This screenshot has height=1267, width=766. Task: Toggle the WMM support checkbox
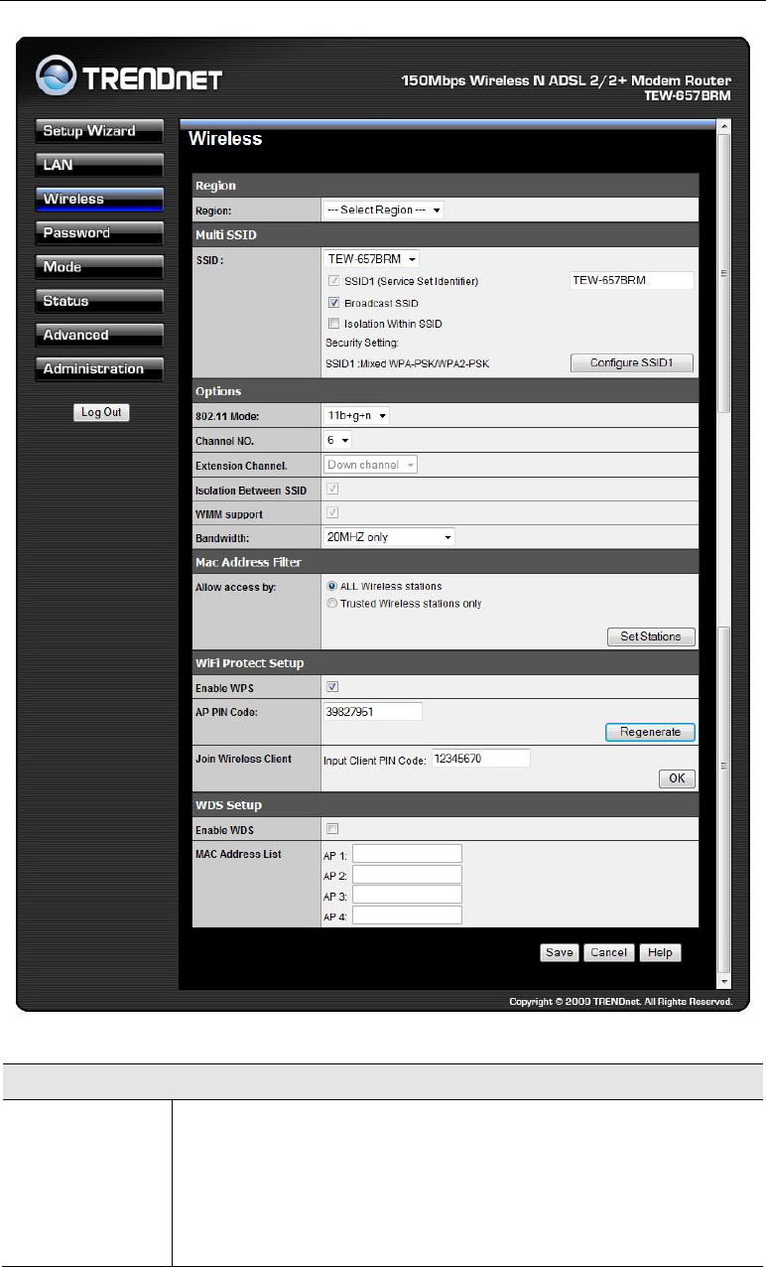click(x=333, y=512)
